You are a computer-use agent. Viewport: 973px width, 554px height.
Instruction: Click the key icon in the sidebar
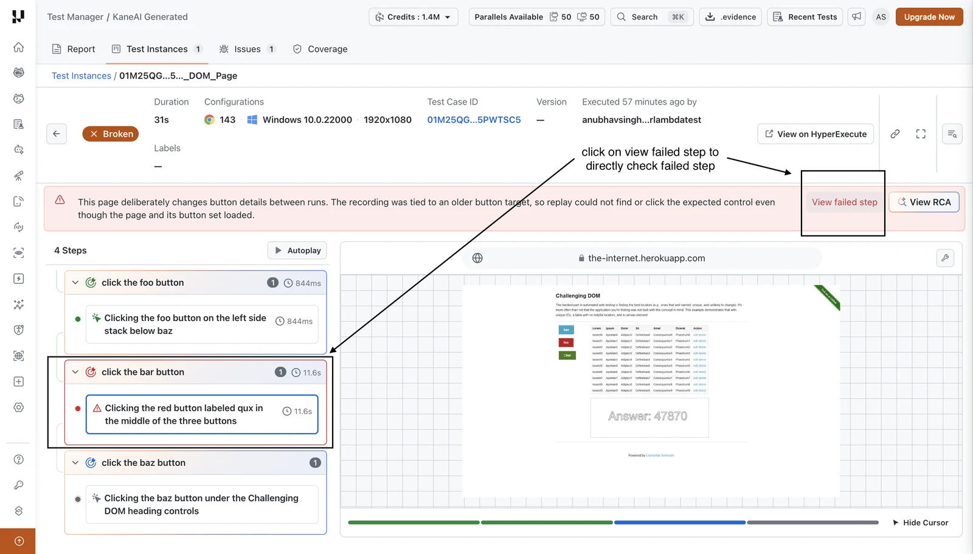[19, 485]
